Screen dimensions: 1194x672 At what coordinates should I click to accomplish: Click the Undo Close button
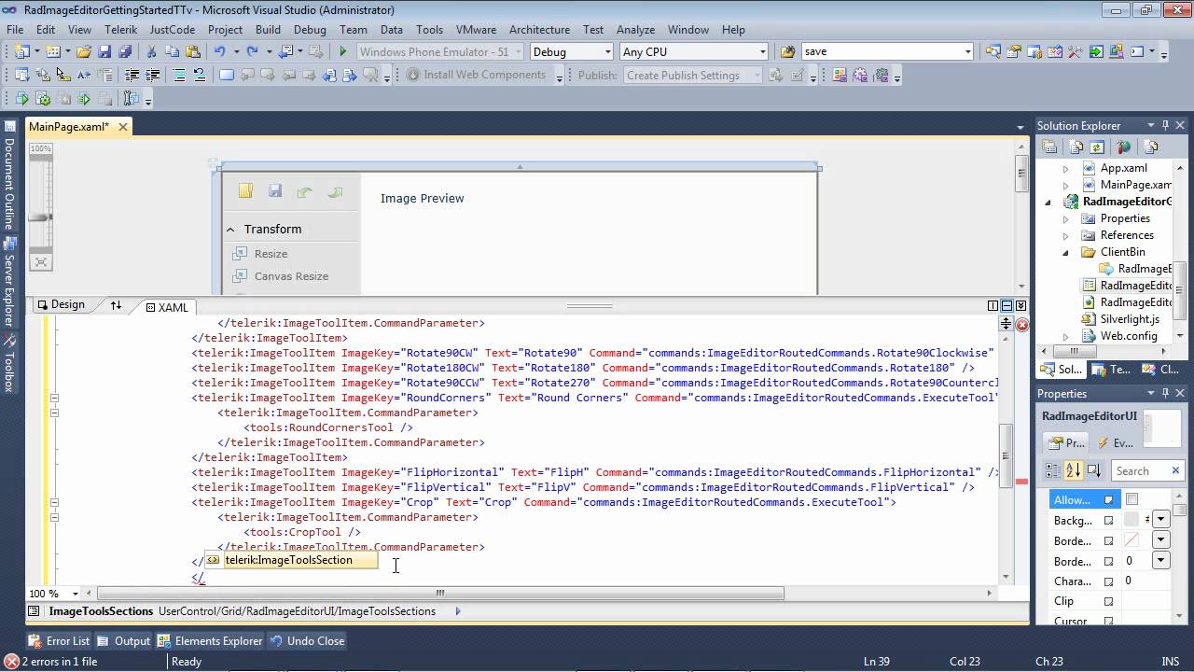pos(308,641)
